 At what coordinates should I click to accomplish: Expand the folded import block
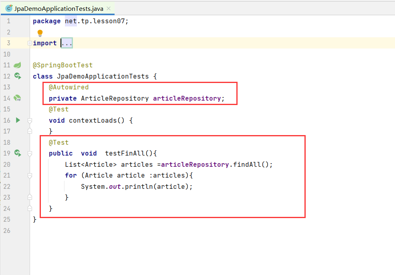pyautogui.click(x=30, y=43)
